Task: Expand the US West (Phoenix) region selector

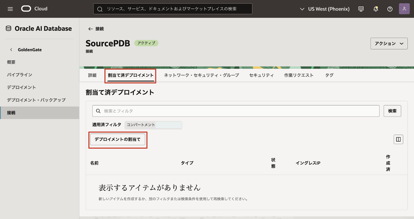Action: click(x=324, y=9)
